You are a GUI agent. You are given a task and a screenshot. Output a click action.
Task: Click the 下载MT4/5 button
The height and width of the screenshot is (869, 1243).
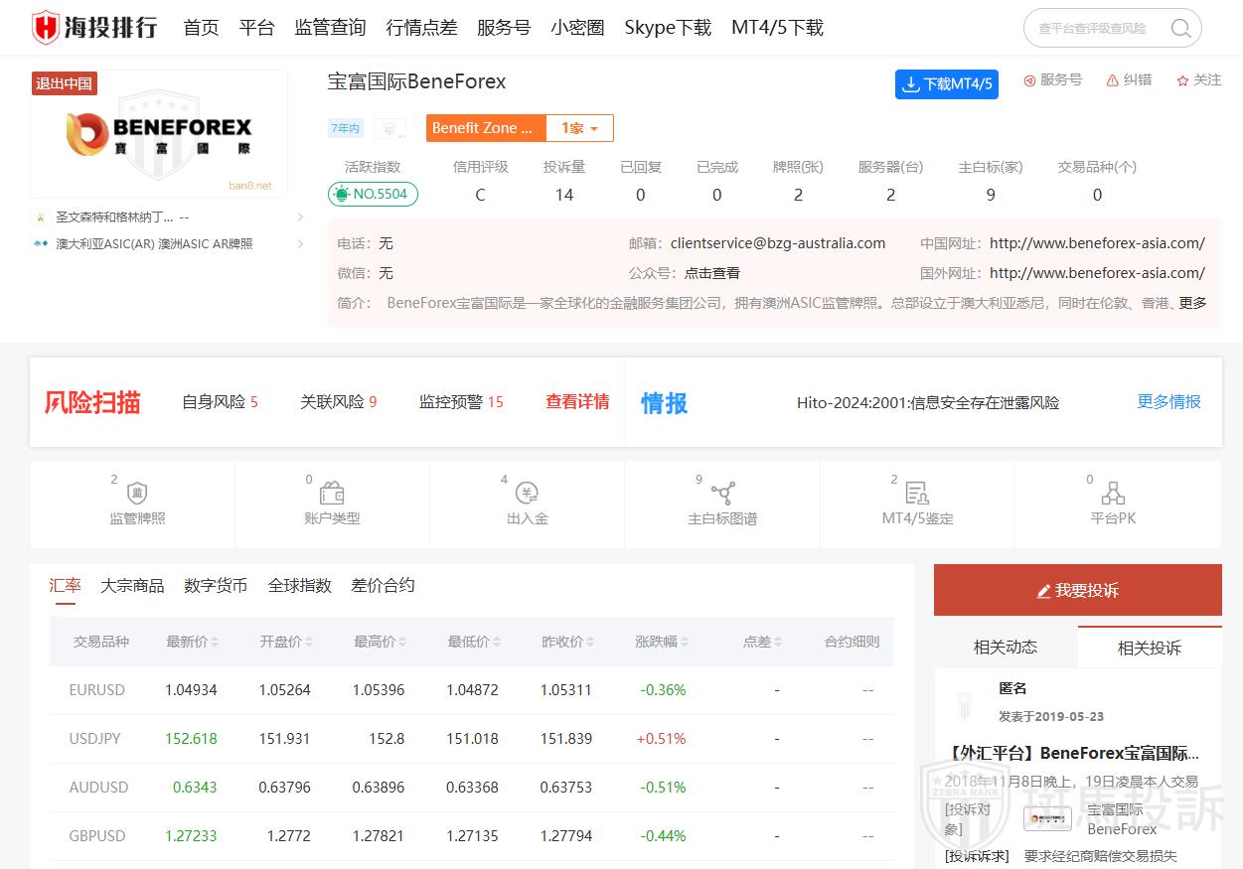(x=946, y=84)
